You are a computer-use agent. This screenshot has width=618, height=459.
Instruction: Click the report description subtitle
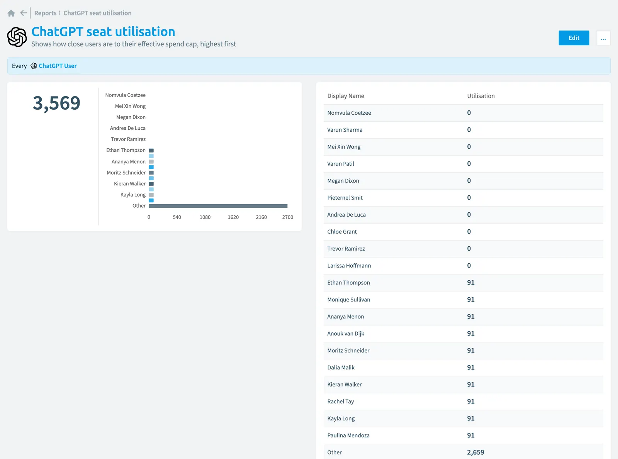click(134, 44)
